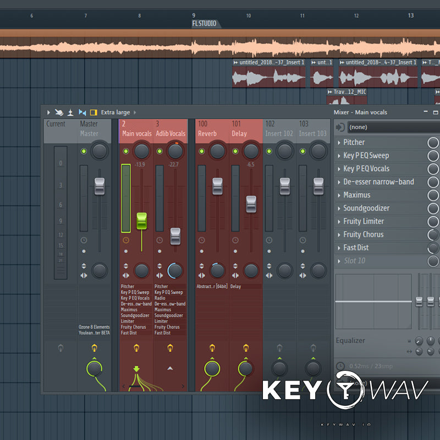The image size is (440, 440).
Task: Click the blue waveform view icon in mixer toolbar
Action: coord(82,112)
